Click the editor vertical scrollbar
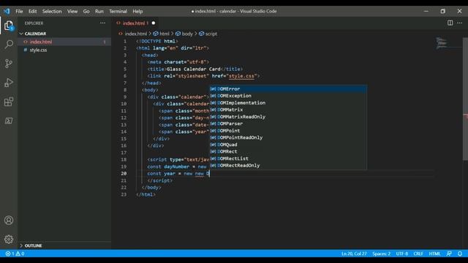 tap(465, 100)
